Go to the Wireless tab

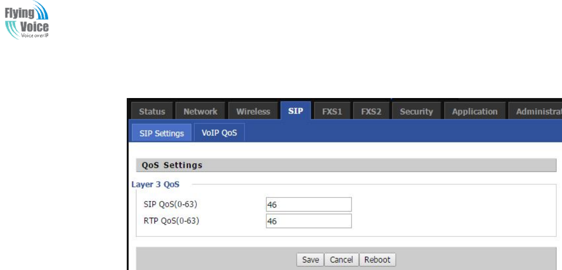point(253,111)
